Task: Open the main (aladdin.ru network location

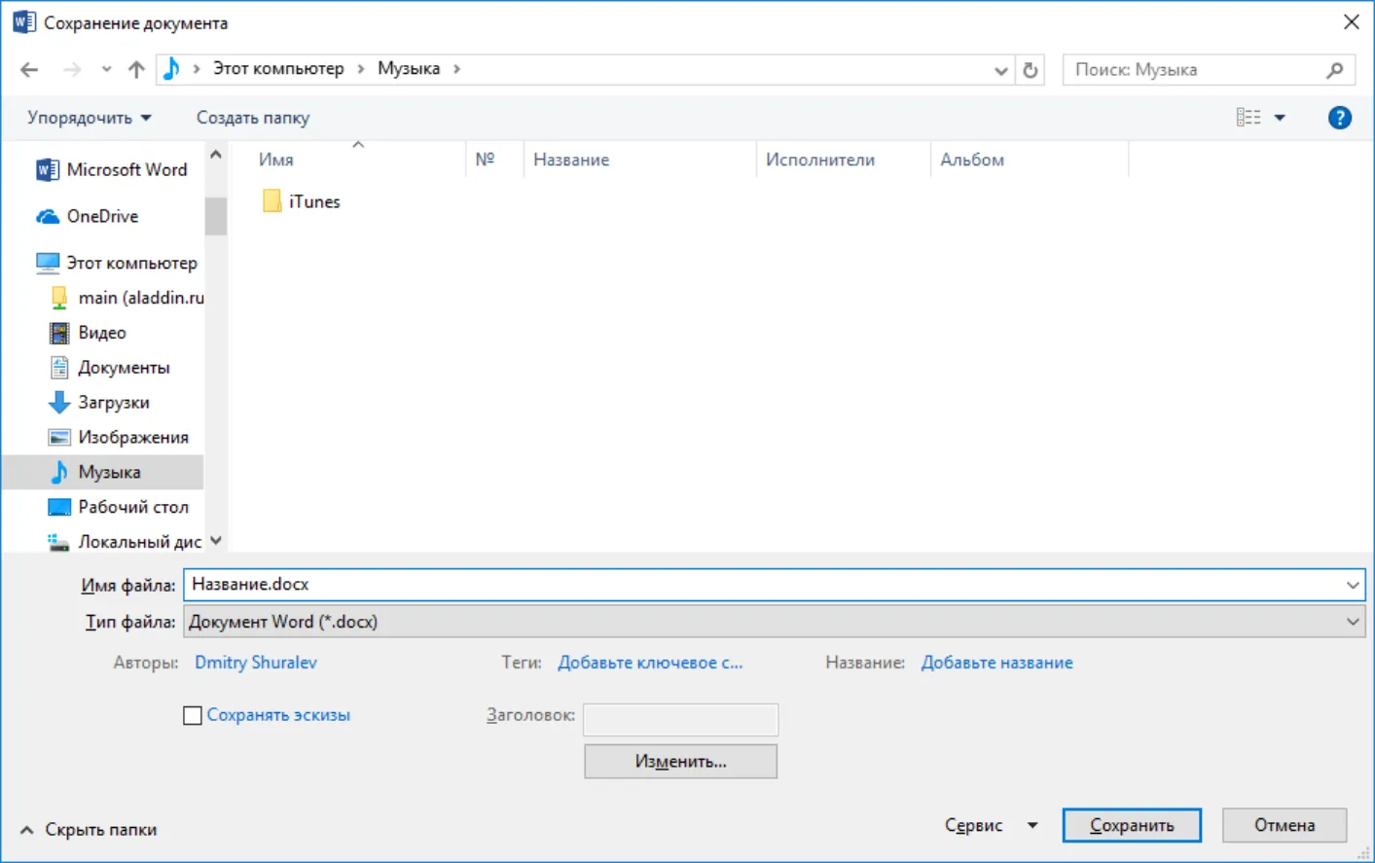Action: click(127, 298)
